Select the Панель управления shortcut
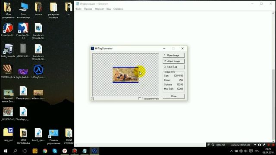 coord(53,136)
